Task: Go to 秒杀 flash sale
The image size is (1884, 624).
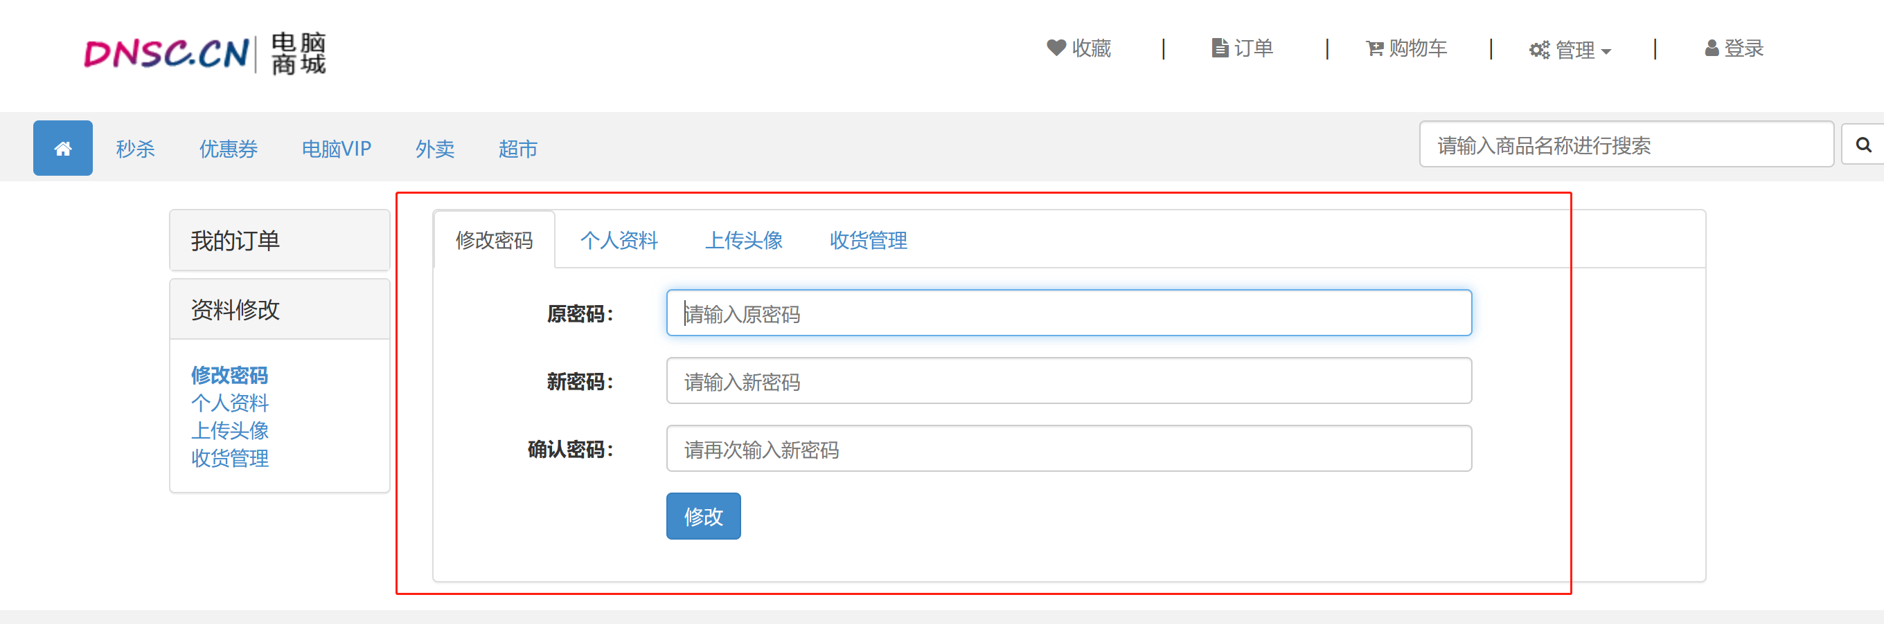Action: (135, 148)
